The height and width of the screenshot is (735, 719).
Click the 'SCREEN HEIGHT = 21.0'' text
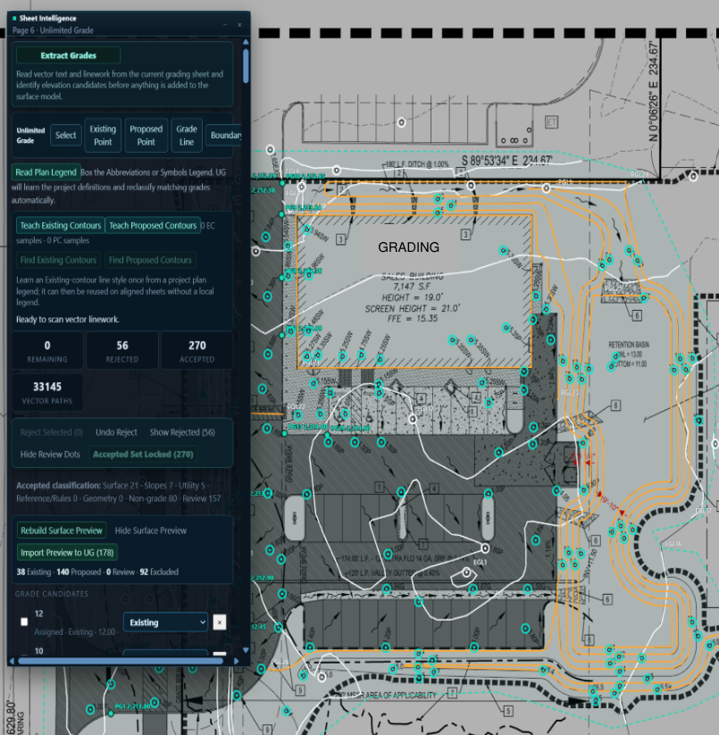pos(413,308)
